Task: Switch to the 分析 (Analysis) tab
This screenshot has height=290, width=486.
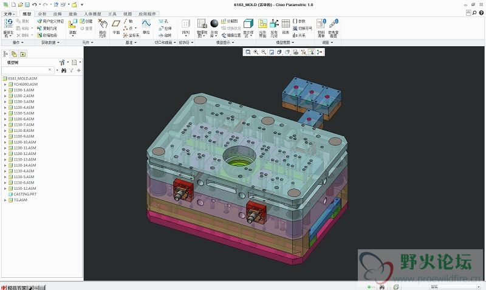Action: coord(42,14)
